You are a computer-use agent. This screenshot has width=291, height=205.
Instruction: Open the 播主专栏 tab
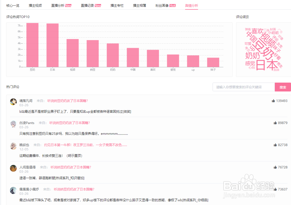(x=117, y=5)
